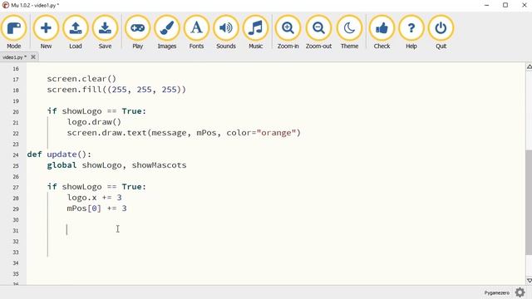Viewport: 532px width, 299px height.
Task: Click the logo.draw() line
Action: (x=94, y=122)
